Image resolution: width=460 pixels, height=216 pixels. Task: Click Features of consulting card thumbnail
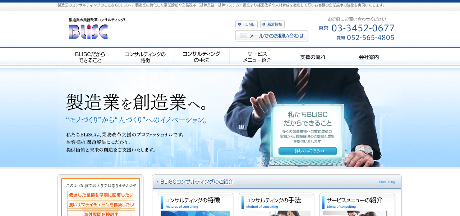click(195, 213)
